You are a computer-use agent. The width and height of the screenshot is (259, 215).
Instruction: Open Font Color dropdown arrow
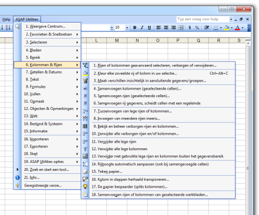[243, 28]
